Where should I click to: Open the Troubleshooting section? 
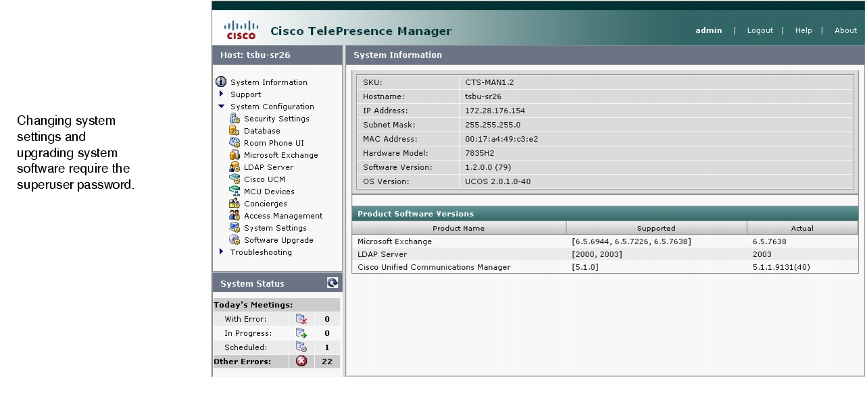pyautogui.click(x=261, y=252)
